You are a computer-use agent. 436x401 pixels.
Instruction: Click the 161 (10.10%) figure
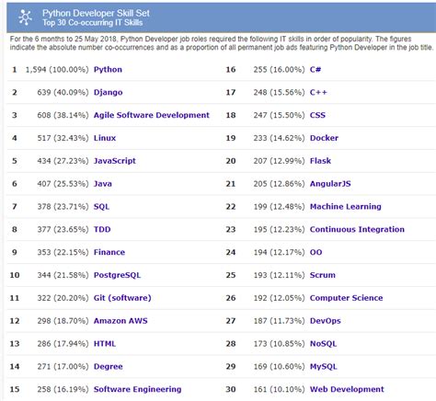[x=279, y=389]
